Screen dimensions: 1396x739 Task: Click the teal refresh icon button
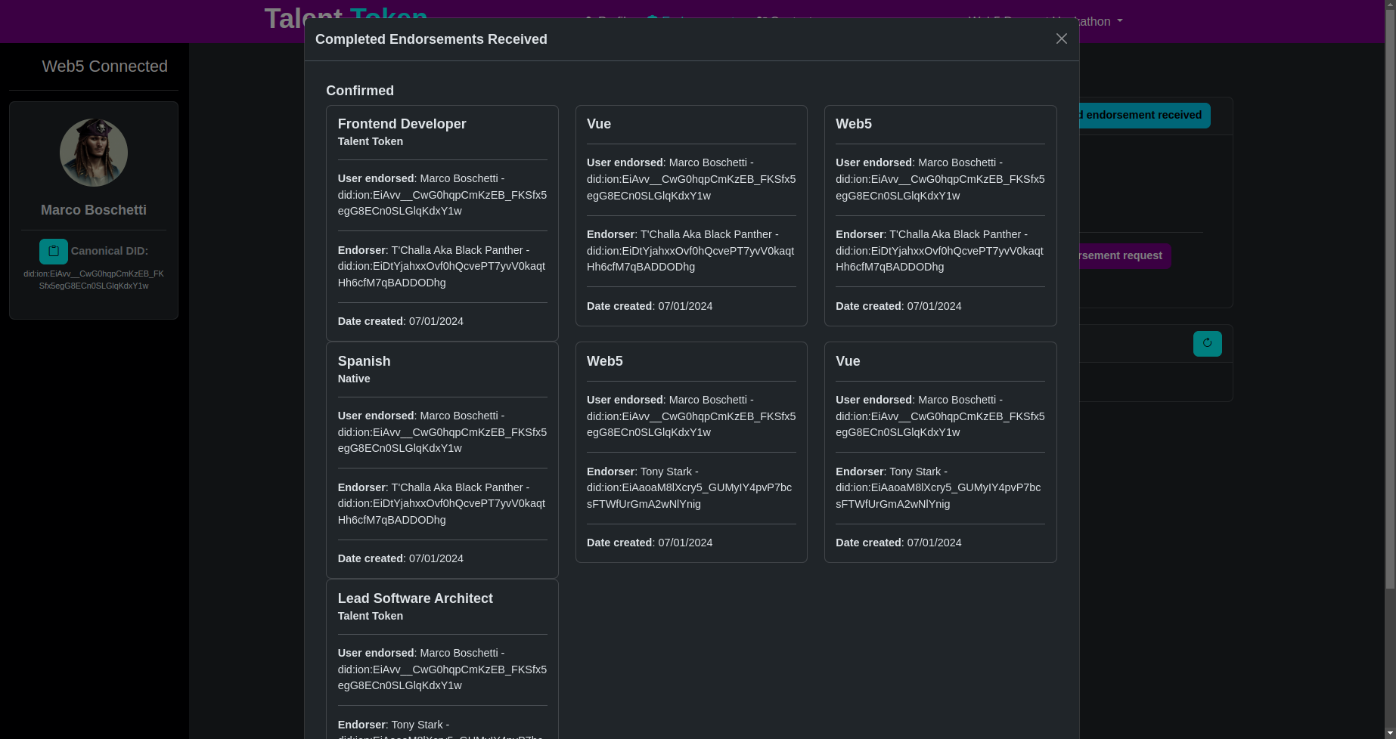(1207, 344)
